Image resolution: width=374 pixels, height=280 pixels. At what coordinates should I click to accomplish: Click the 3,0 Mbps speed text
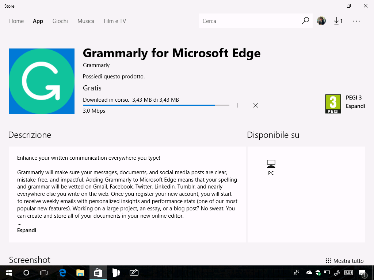[x=94, y=111]
